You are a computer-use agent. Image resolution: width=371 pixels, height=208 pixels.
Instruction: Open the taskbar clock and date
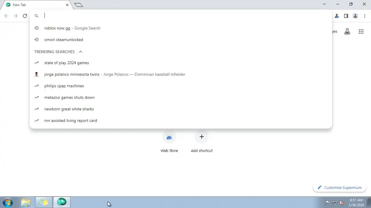[356, 202]
